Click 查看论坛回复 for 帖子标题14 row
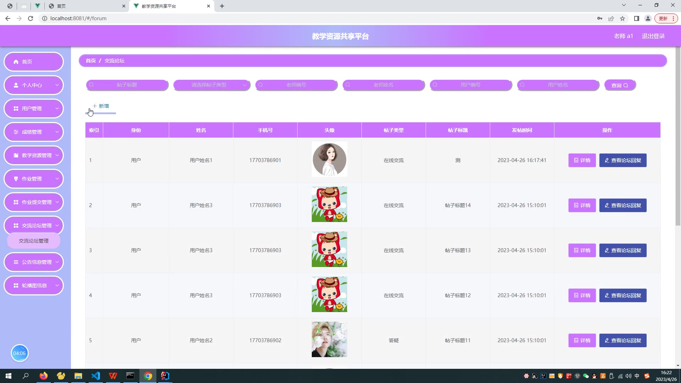 tap(622, 205)
